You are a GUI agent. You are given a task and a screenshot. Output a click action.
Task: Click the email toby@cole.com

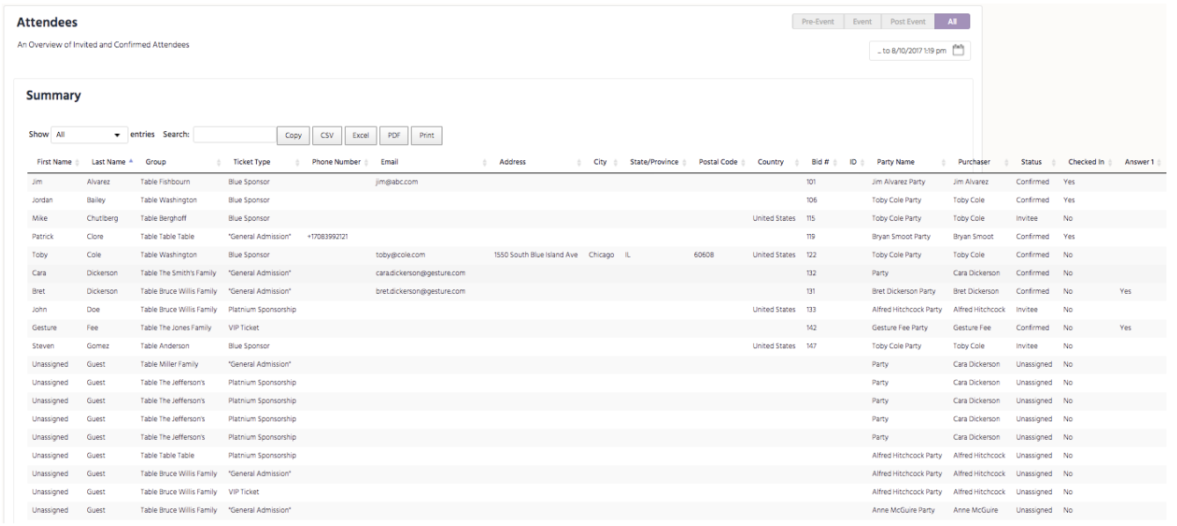click(400, 255)
